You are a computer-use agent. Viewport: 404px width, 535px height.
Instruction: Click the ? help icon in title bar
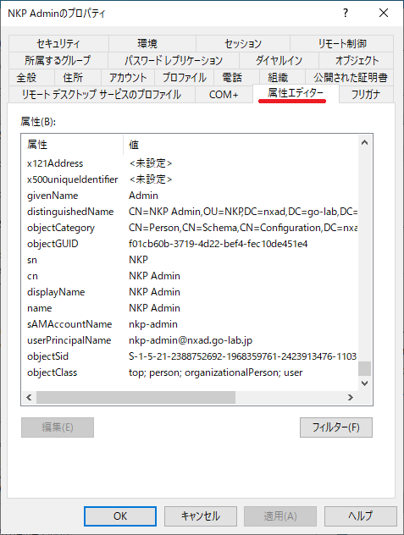(346, 13)
